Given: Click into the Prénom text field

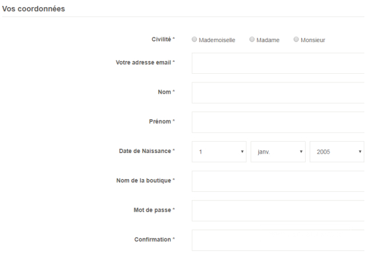Looking at the screenshot, I should [278, 123].
